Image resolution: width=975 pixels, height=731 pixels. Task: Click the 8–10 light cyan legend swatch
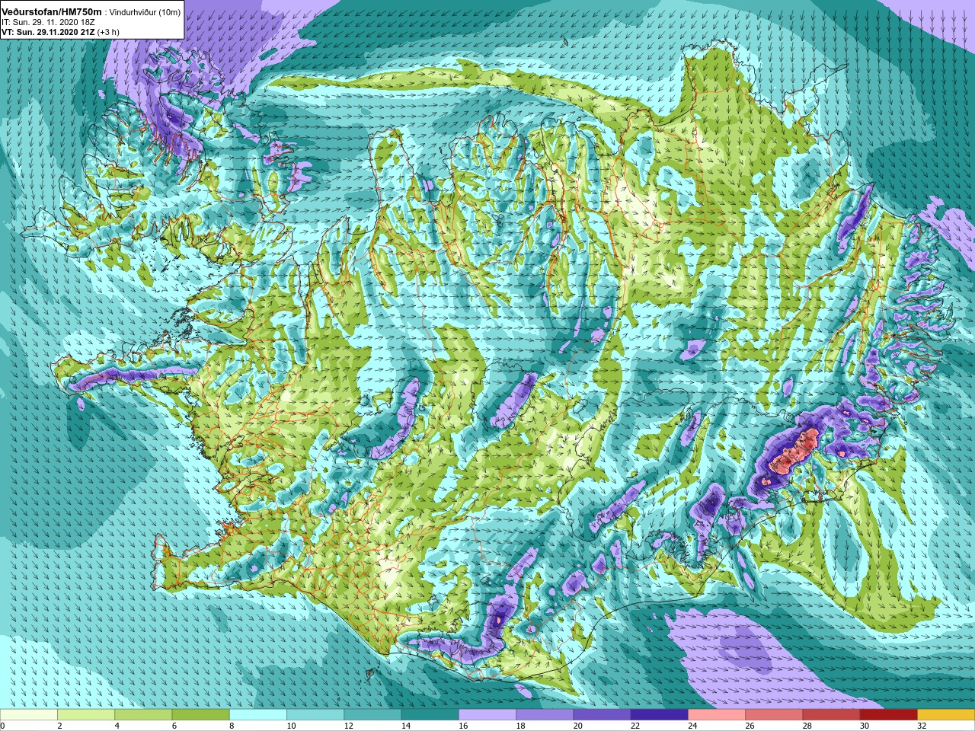click(x=258, y=715)
